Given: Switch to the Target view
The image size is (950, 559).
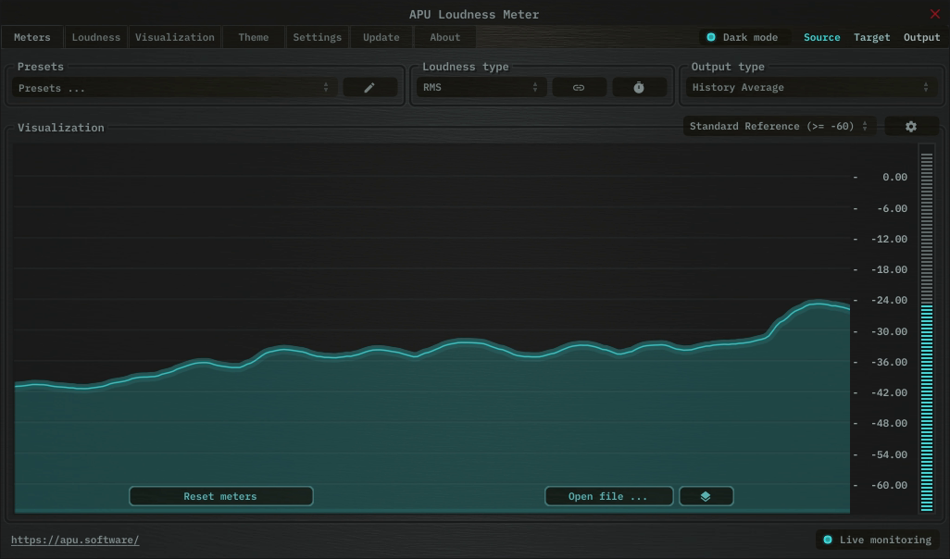Looking at the screenshot, I should tap(871, 37).
